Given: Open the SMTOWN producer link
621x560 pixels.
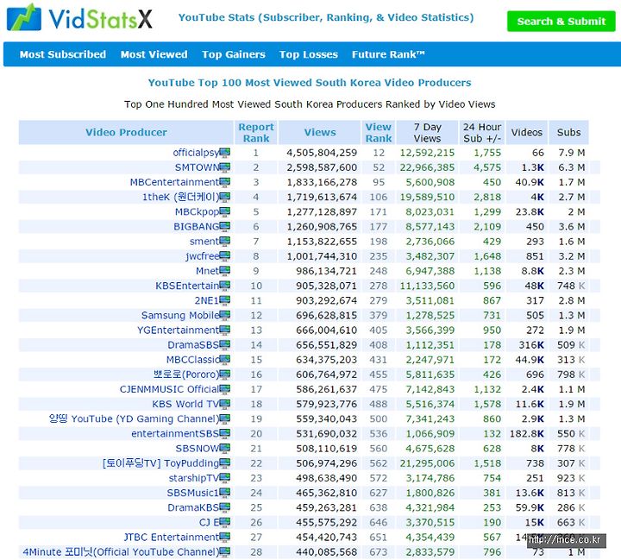Looking at the screenshot, I should click(198, 167).
